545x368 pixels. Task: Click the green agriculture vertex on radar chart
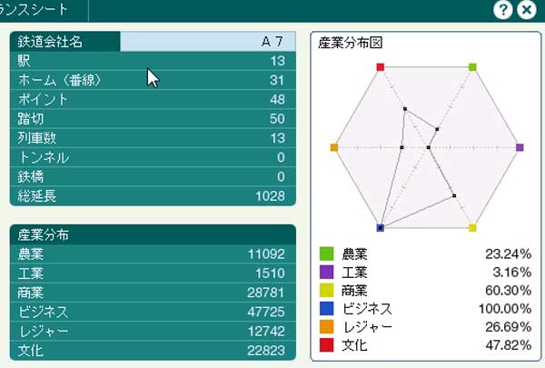click(472, 66)
